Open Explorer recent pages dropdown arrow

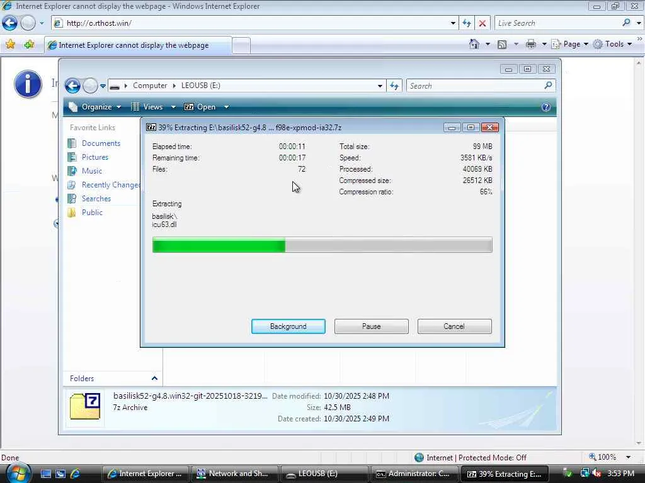[103, 86]
